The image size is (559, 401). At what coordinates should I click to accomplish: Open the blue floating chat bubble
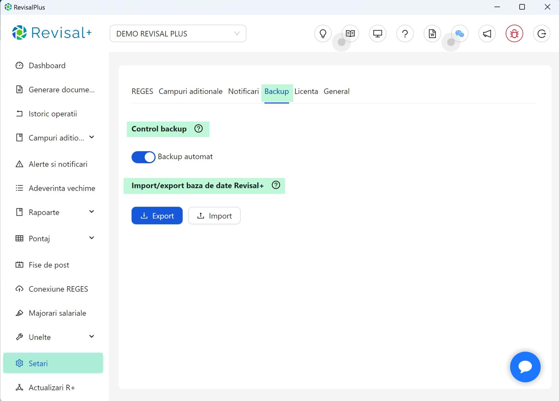(x=525, y=367)
